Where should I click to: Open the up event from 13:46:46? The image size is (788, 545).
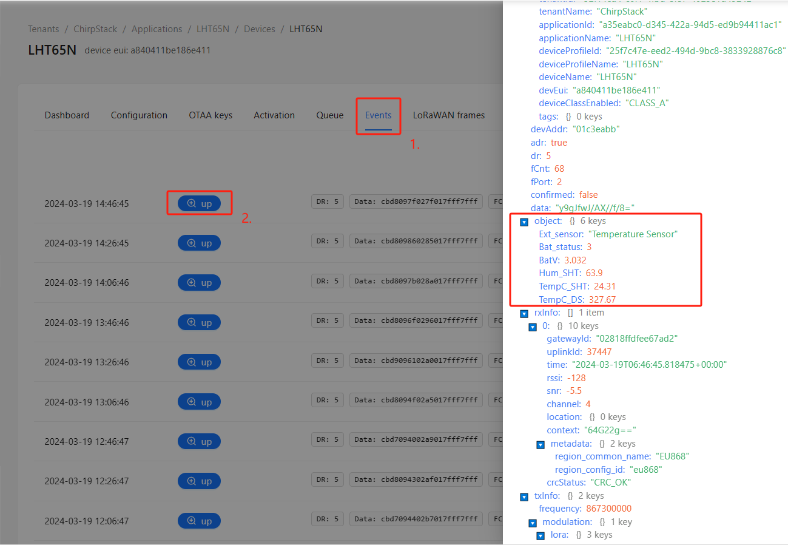[x=199, y=322]
